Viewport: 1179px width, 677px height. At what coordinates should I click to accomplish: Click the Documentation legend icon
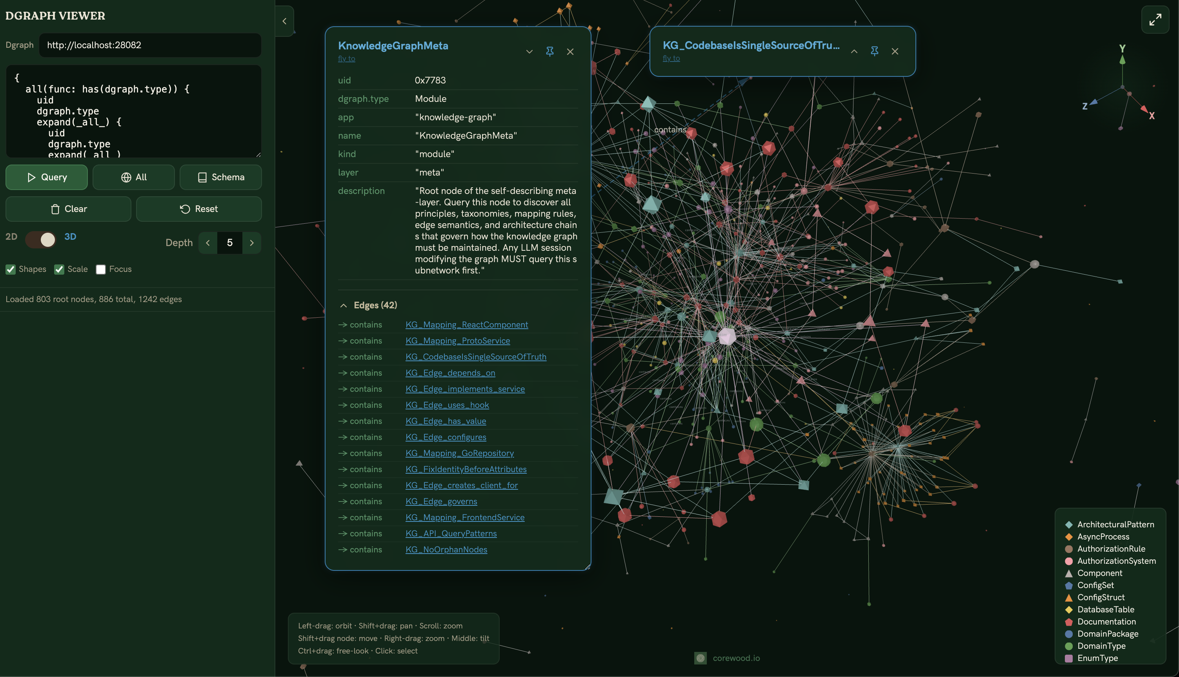click(x=1069, y=622)
